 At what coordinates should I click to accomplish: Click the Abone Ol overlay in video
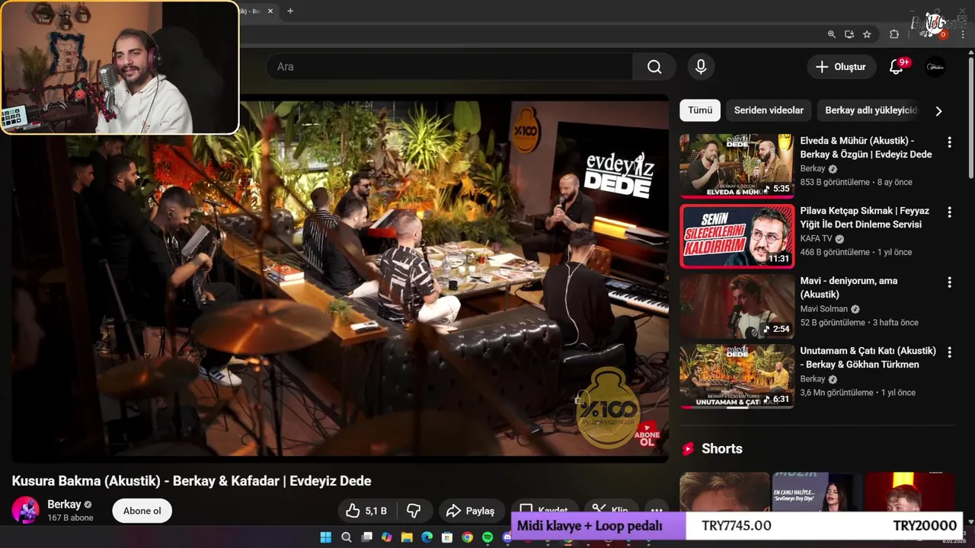click(647, 435)
